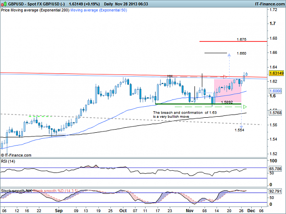Click the Stoch smooth %D (14 3 5) label

point(55,191)
